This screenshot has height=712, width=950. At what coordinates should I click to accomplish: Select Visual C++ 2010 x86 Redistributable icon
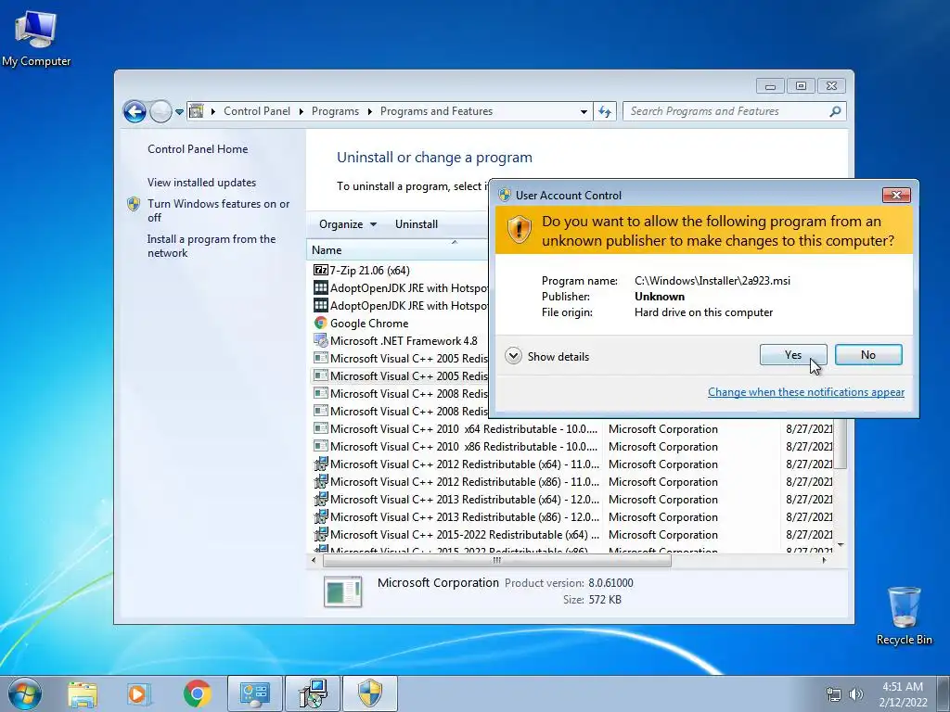[x=320, y=446]
